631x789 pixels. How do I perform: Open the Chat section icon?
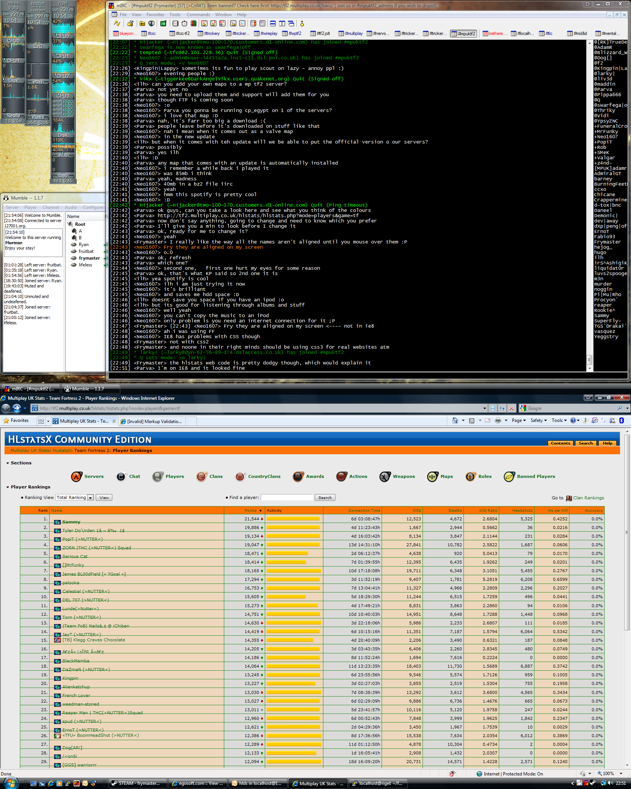(x=121, y=476)
